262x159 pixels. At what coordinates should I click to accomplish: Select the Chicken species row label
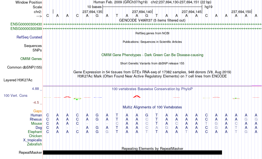pyautogui.click(x=35, y=136)
